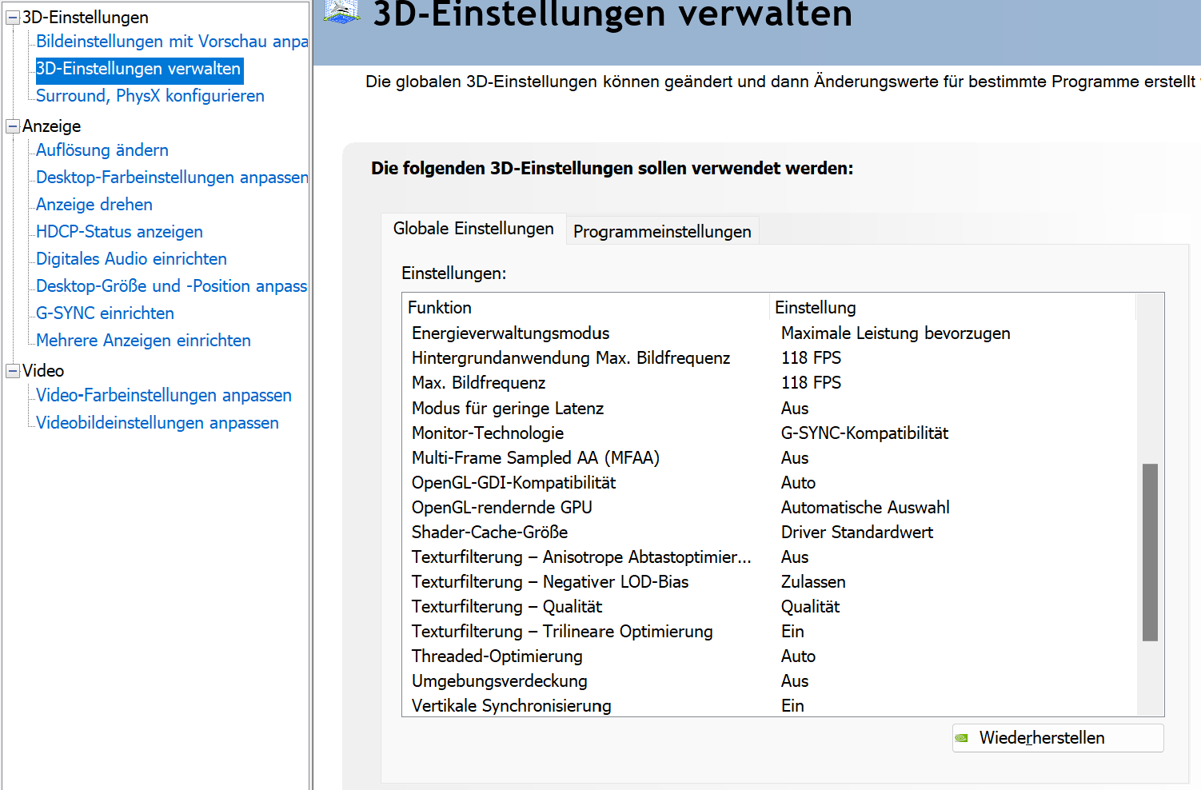Open Anzeige drehen page
The width and height of the screenshot is (1201, 790).
94,205
